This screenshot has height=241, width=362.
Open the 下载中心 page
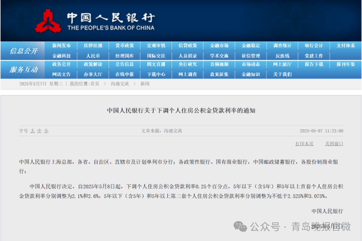tap(156, 74)
